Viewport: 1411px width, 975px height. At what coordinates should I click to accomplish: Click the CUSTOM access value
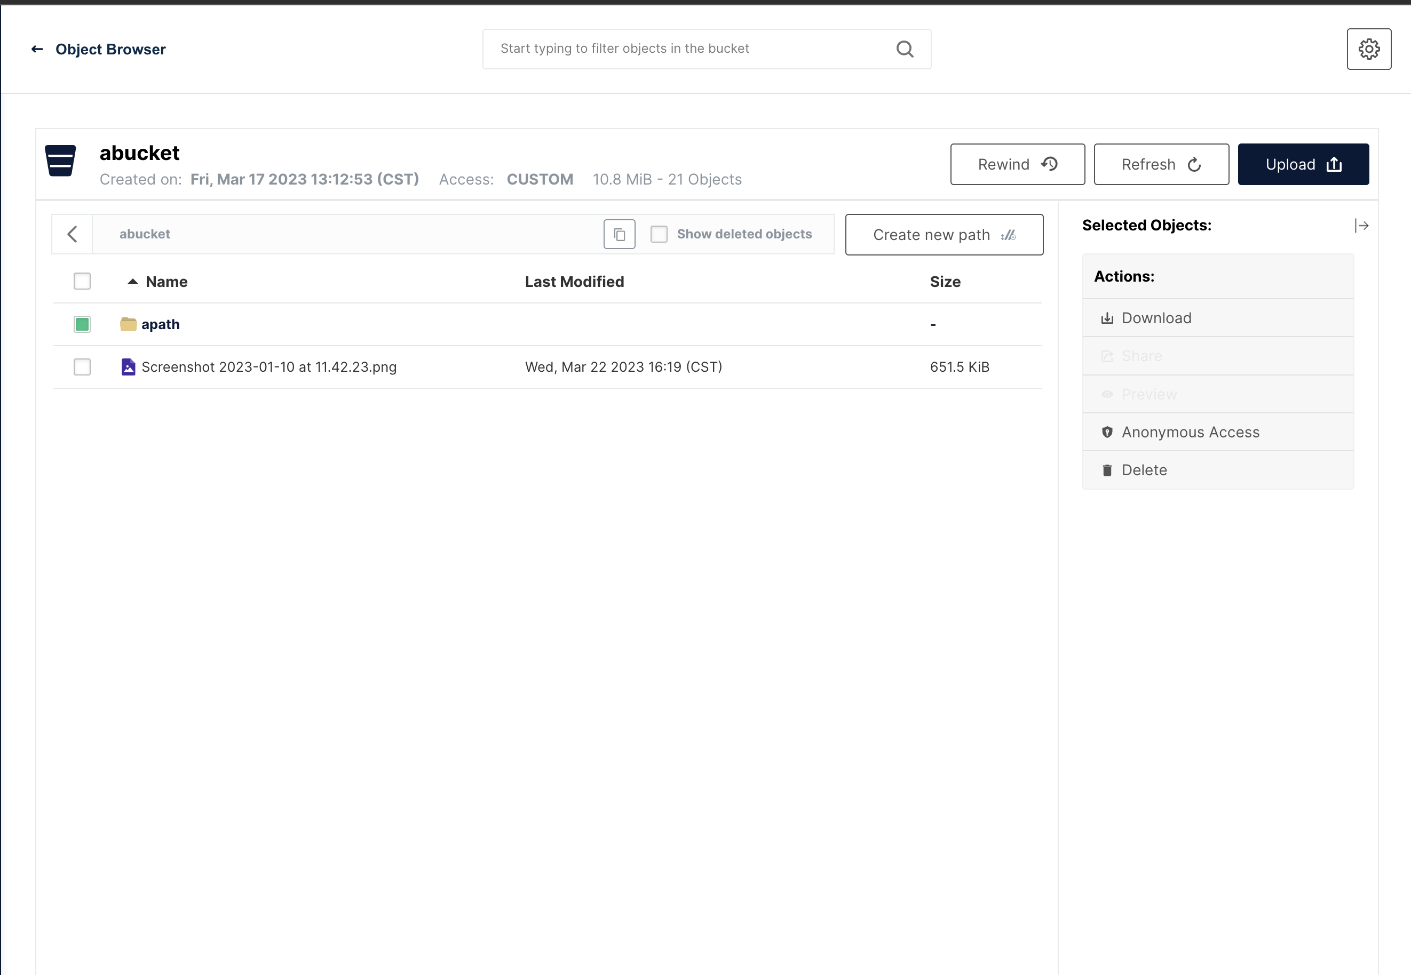coord(540,179)
